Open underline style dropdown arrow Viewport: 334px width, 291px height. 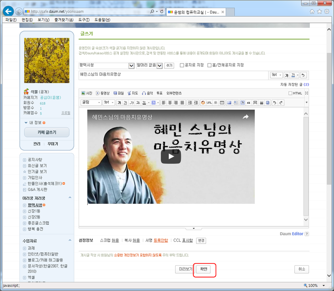tap(149, 103)
